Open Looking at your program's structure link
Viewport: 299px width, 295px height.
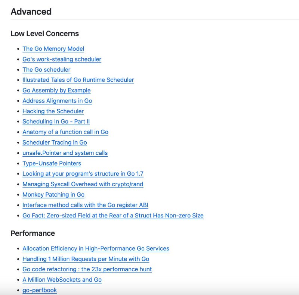83,173
